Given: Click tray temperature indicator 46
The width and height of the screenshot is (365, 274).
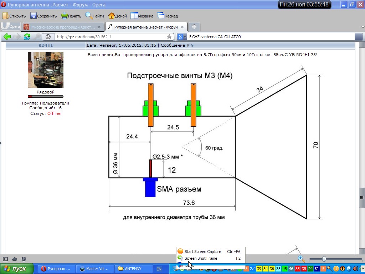Looking at the screenshot, I should tap(291, 269).
